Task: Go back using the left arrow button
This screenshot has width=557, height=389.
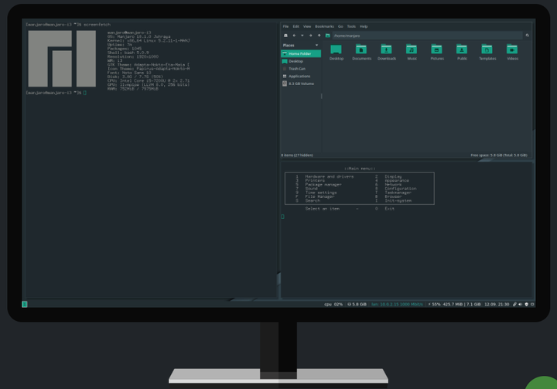Action: 294,36
